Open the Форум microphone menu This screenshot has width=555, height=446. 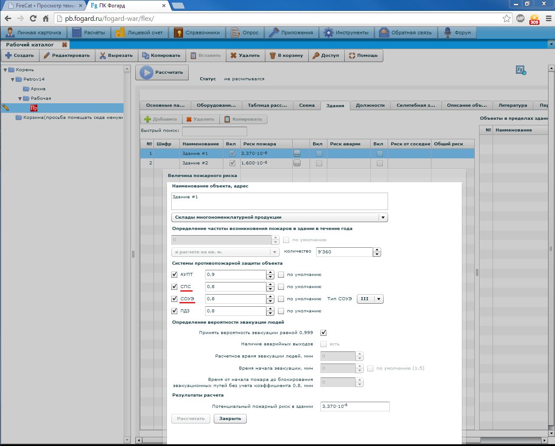(457, 33)
